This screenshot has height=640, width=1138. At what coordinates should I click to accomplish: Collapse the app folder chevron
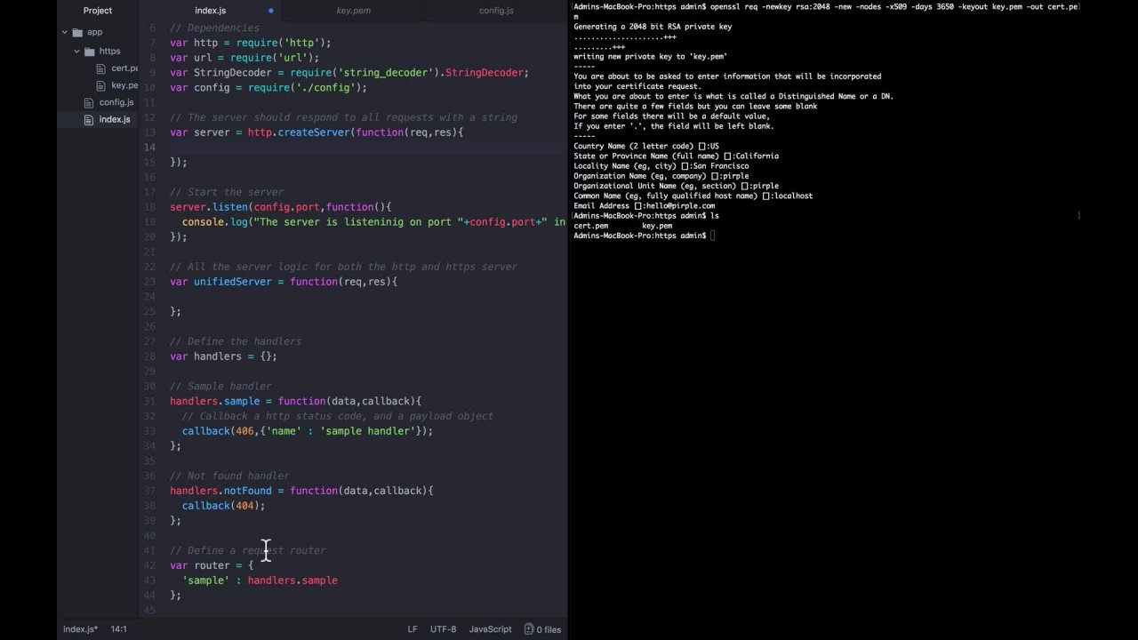[x=65, y=32]
